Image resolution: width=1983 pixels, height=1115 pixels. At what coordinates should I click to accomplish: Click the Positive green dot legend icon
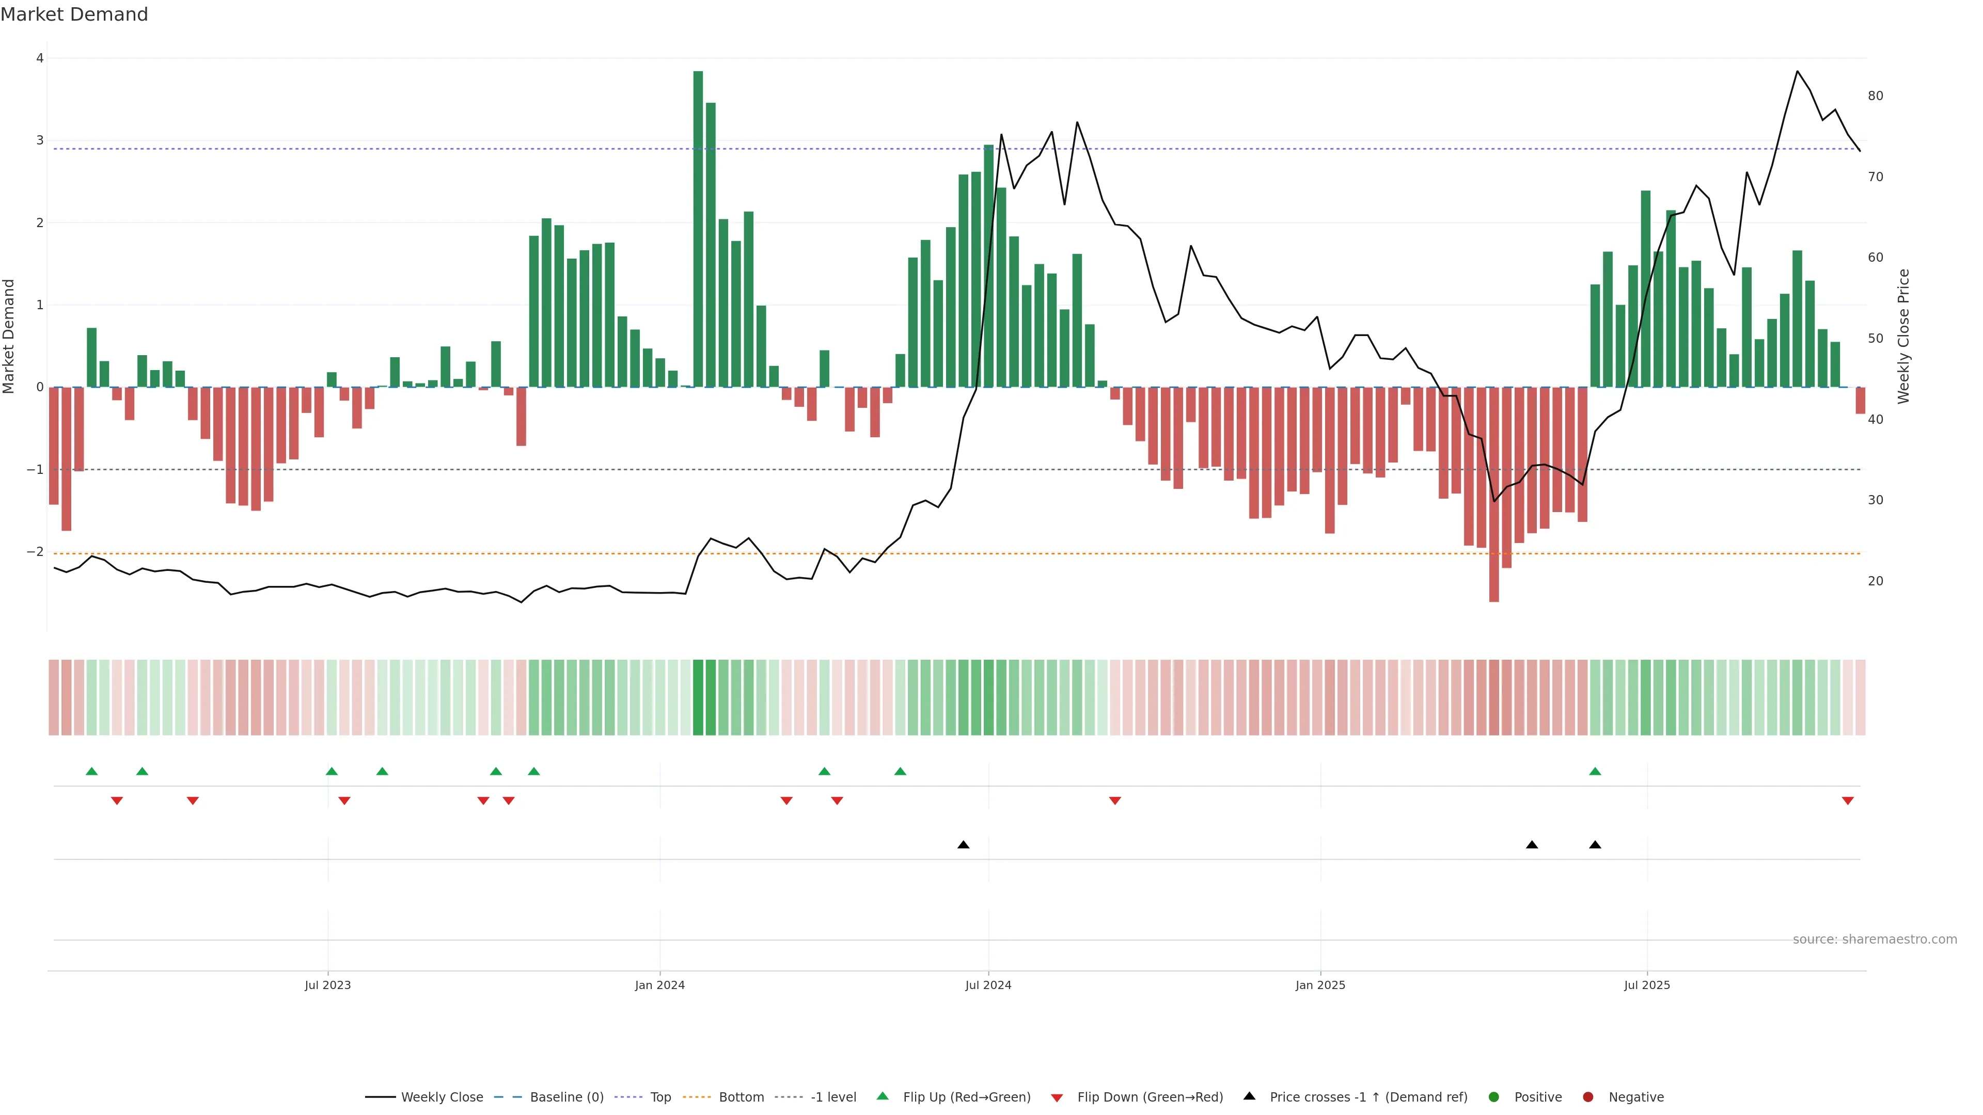[1494, 1096]
